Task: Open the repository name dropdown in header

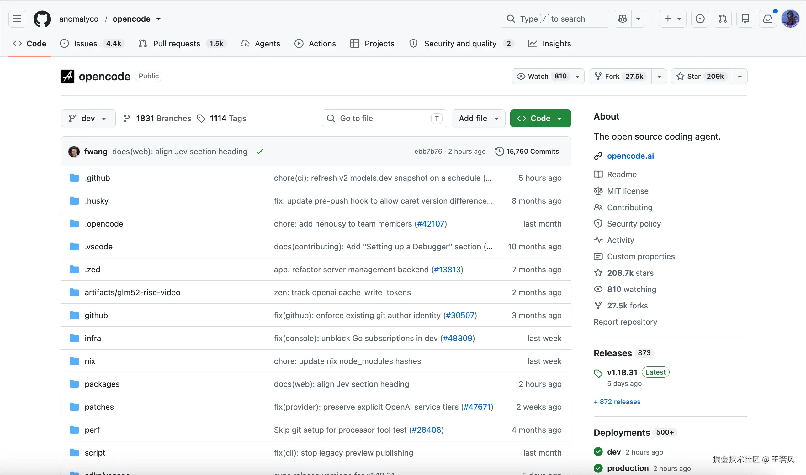Action: click(x=159, y=19)
